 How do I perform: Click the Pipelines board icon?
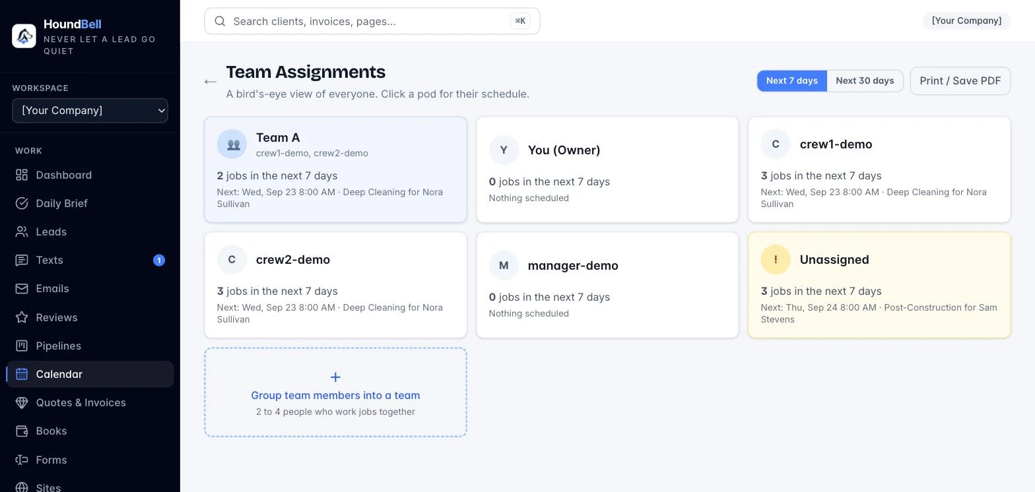click(22, 346)
